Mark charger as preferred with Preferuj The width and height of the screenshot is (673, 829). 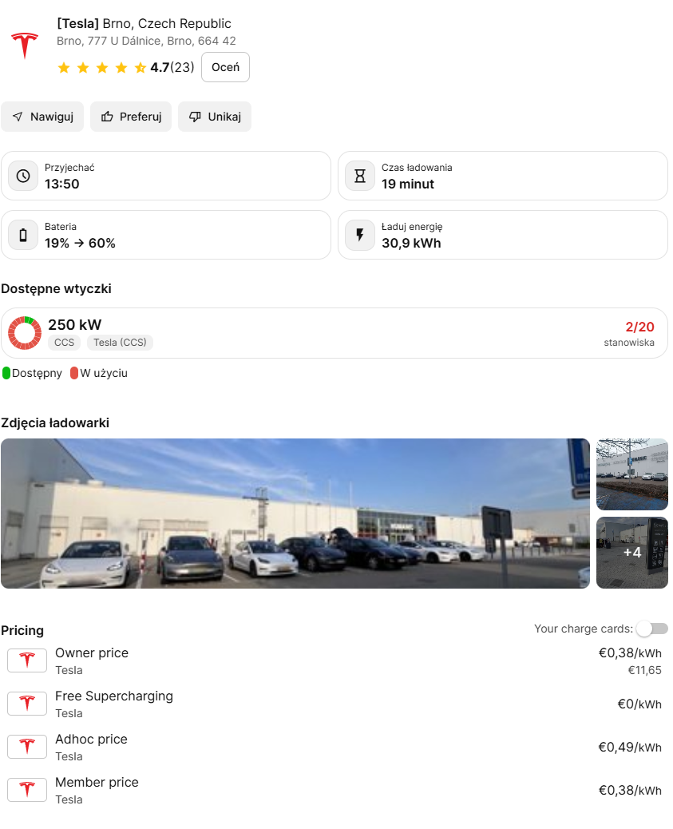[131, 117]
